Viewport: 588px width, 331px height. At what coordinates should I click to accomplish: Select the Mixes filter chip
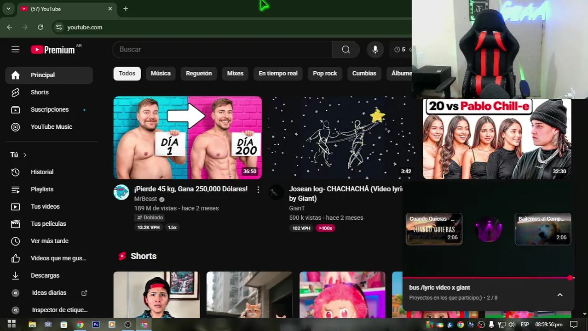point(235,73)
